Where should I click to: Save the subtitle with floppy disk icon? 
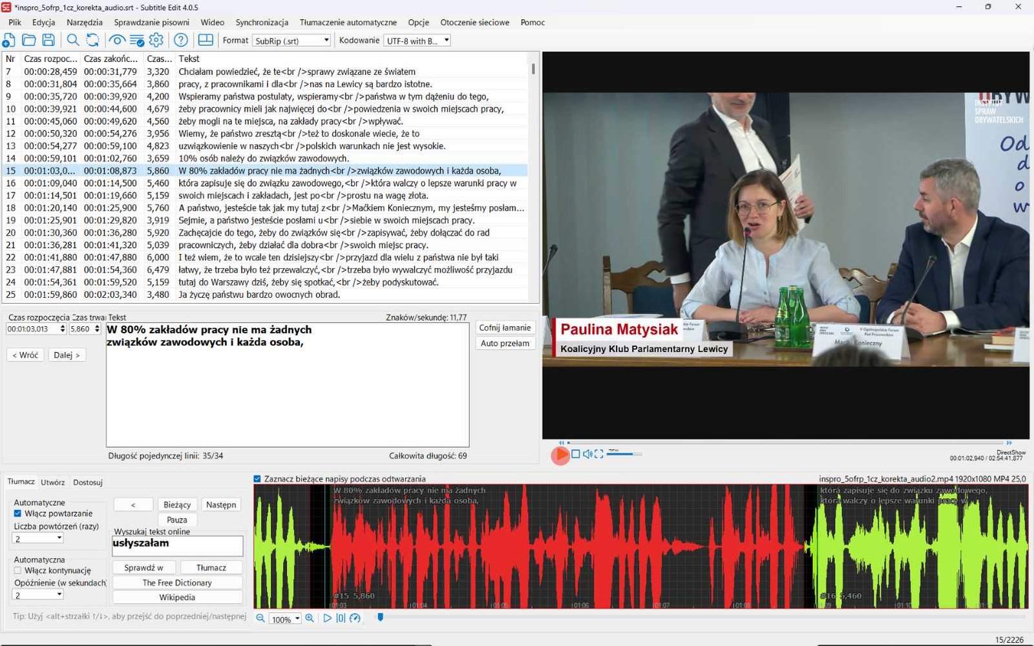[48, 40]
